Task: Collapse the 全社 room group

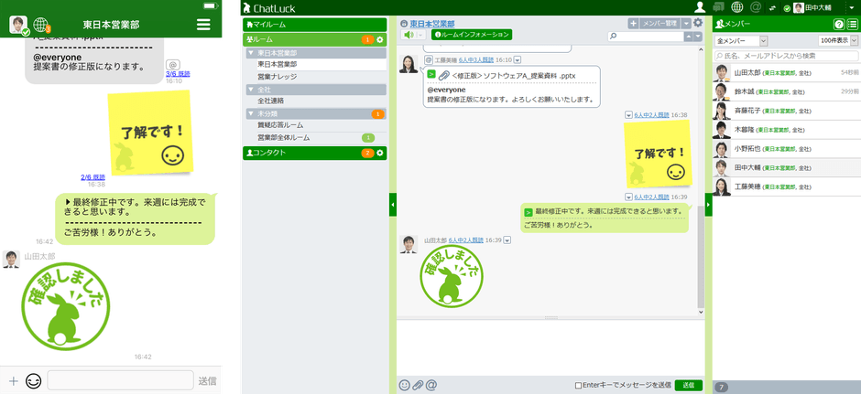Action: [x=251, y=89]
